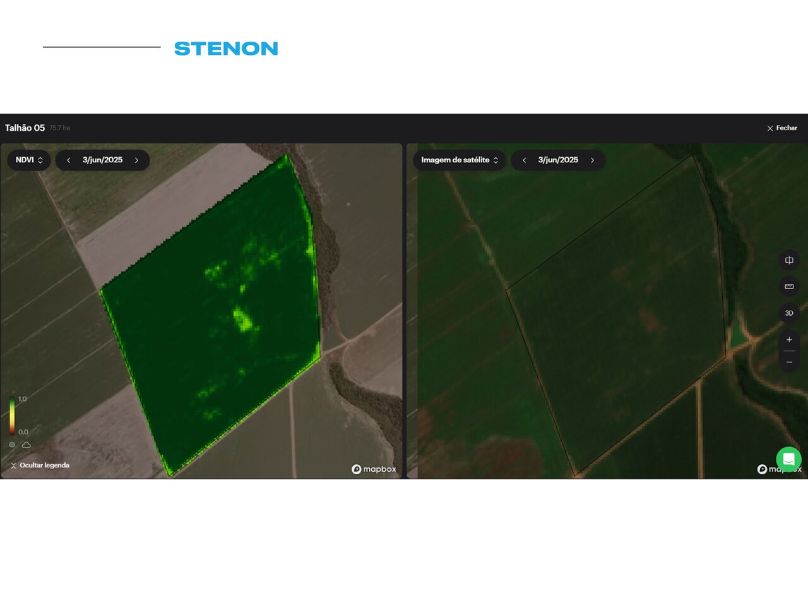Open the green chat support widget
Image resolution: width=808 pixels, height=593 pixels.
pyautogui.click(x=788, y=459)
